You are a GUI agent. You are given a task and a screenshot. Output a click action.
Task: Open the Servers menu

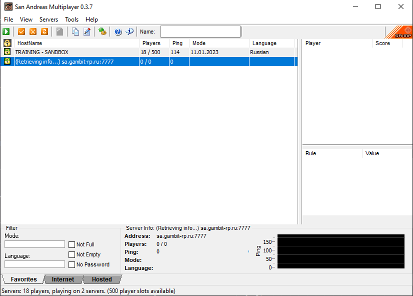tap(48, 20)
